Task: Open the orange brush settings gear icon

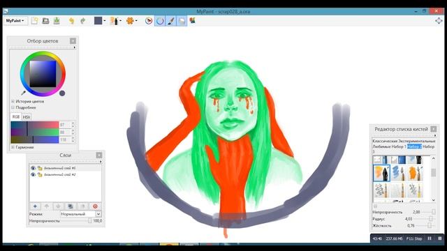Action: tap(130, 21)
